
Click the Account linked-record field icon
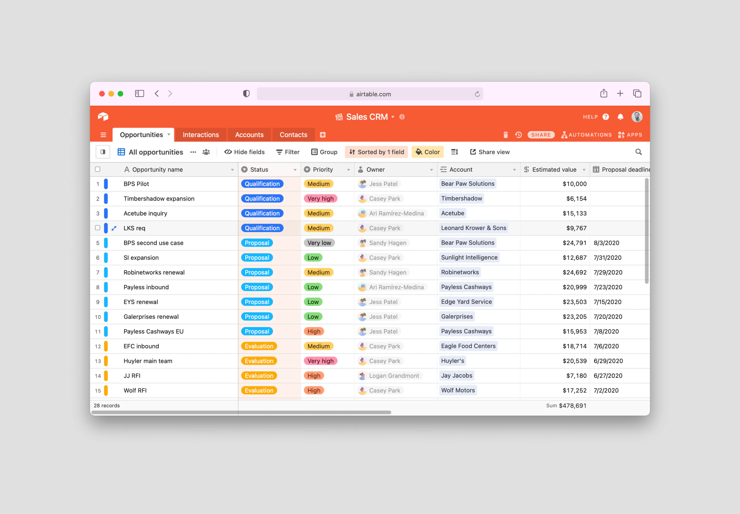pyautogui.click(x=444, y=170)
